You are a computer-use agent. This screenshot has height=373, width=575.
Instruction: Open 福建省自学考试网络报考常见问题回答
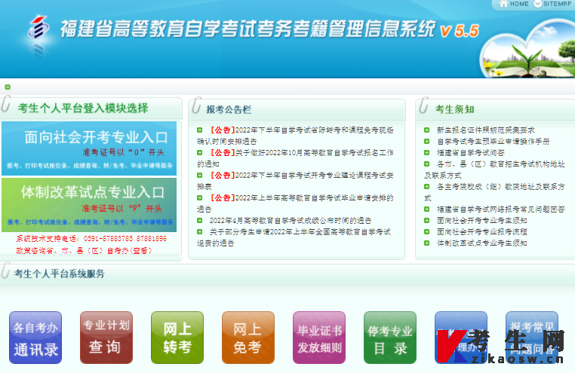click(x=501, y=209)
